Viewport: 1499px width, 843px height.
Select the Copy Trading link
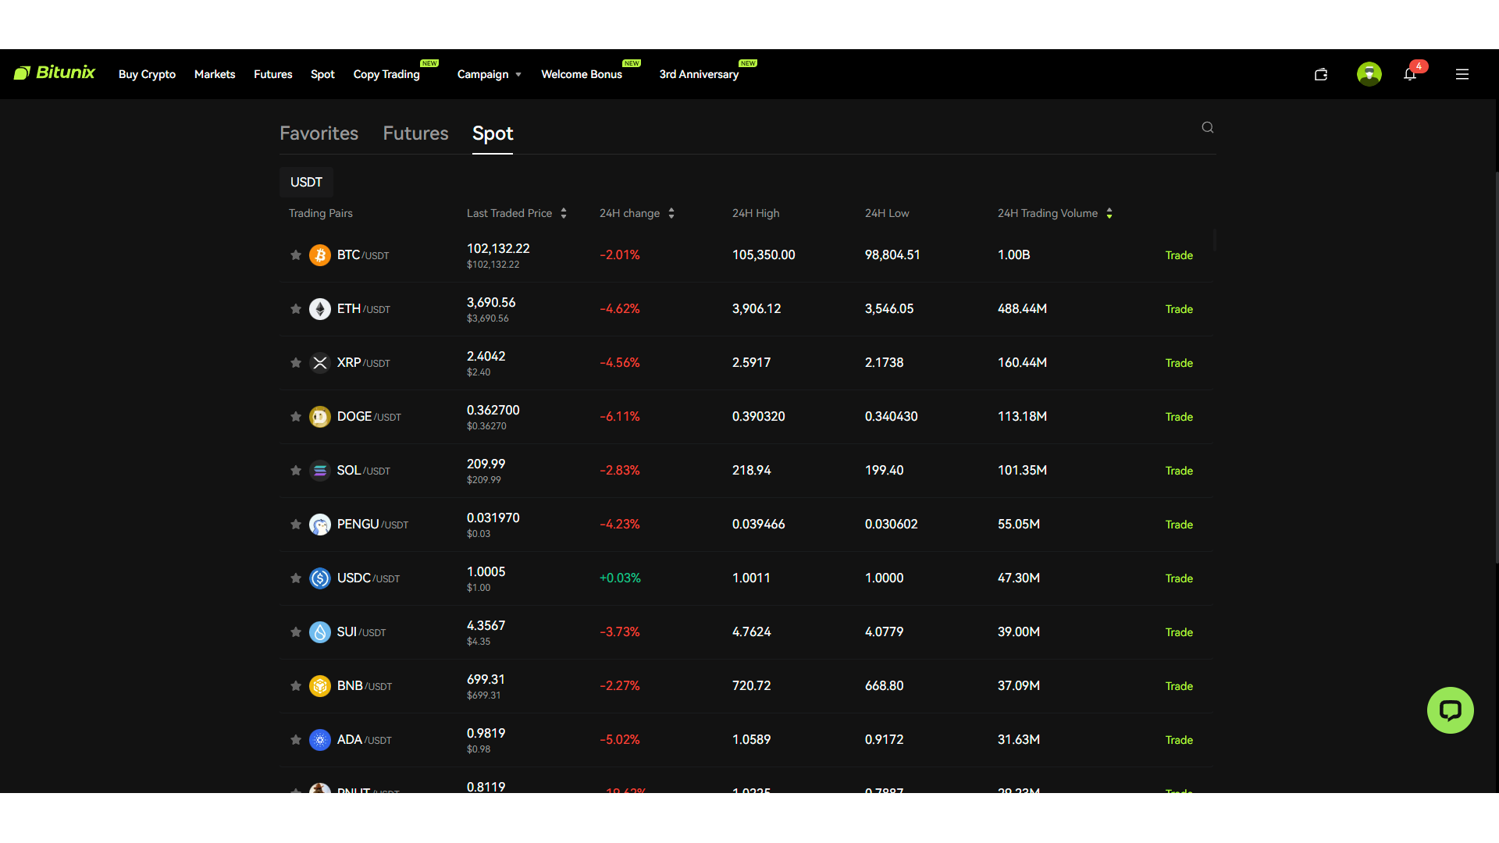pos(386,74)
